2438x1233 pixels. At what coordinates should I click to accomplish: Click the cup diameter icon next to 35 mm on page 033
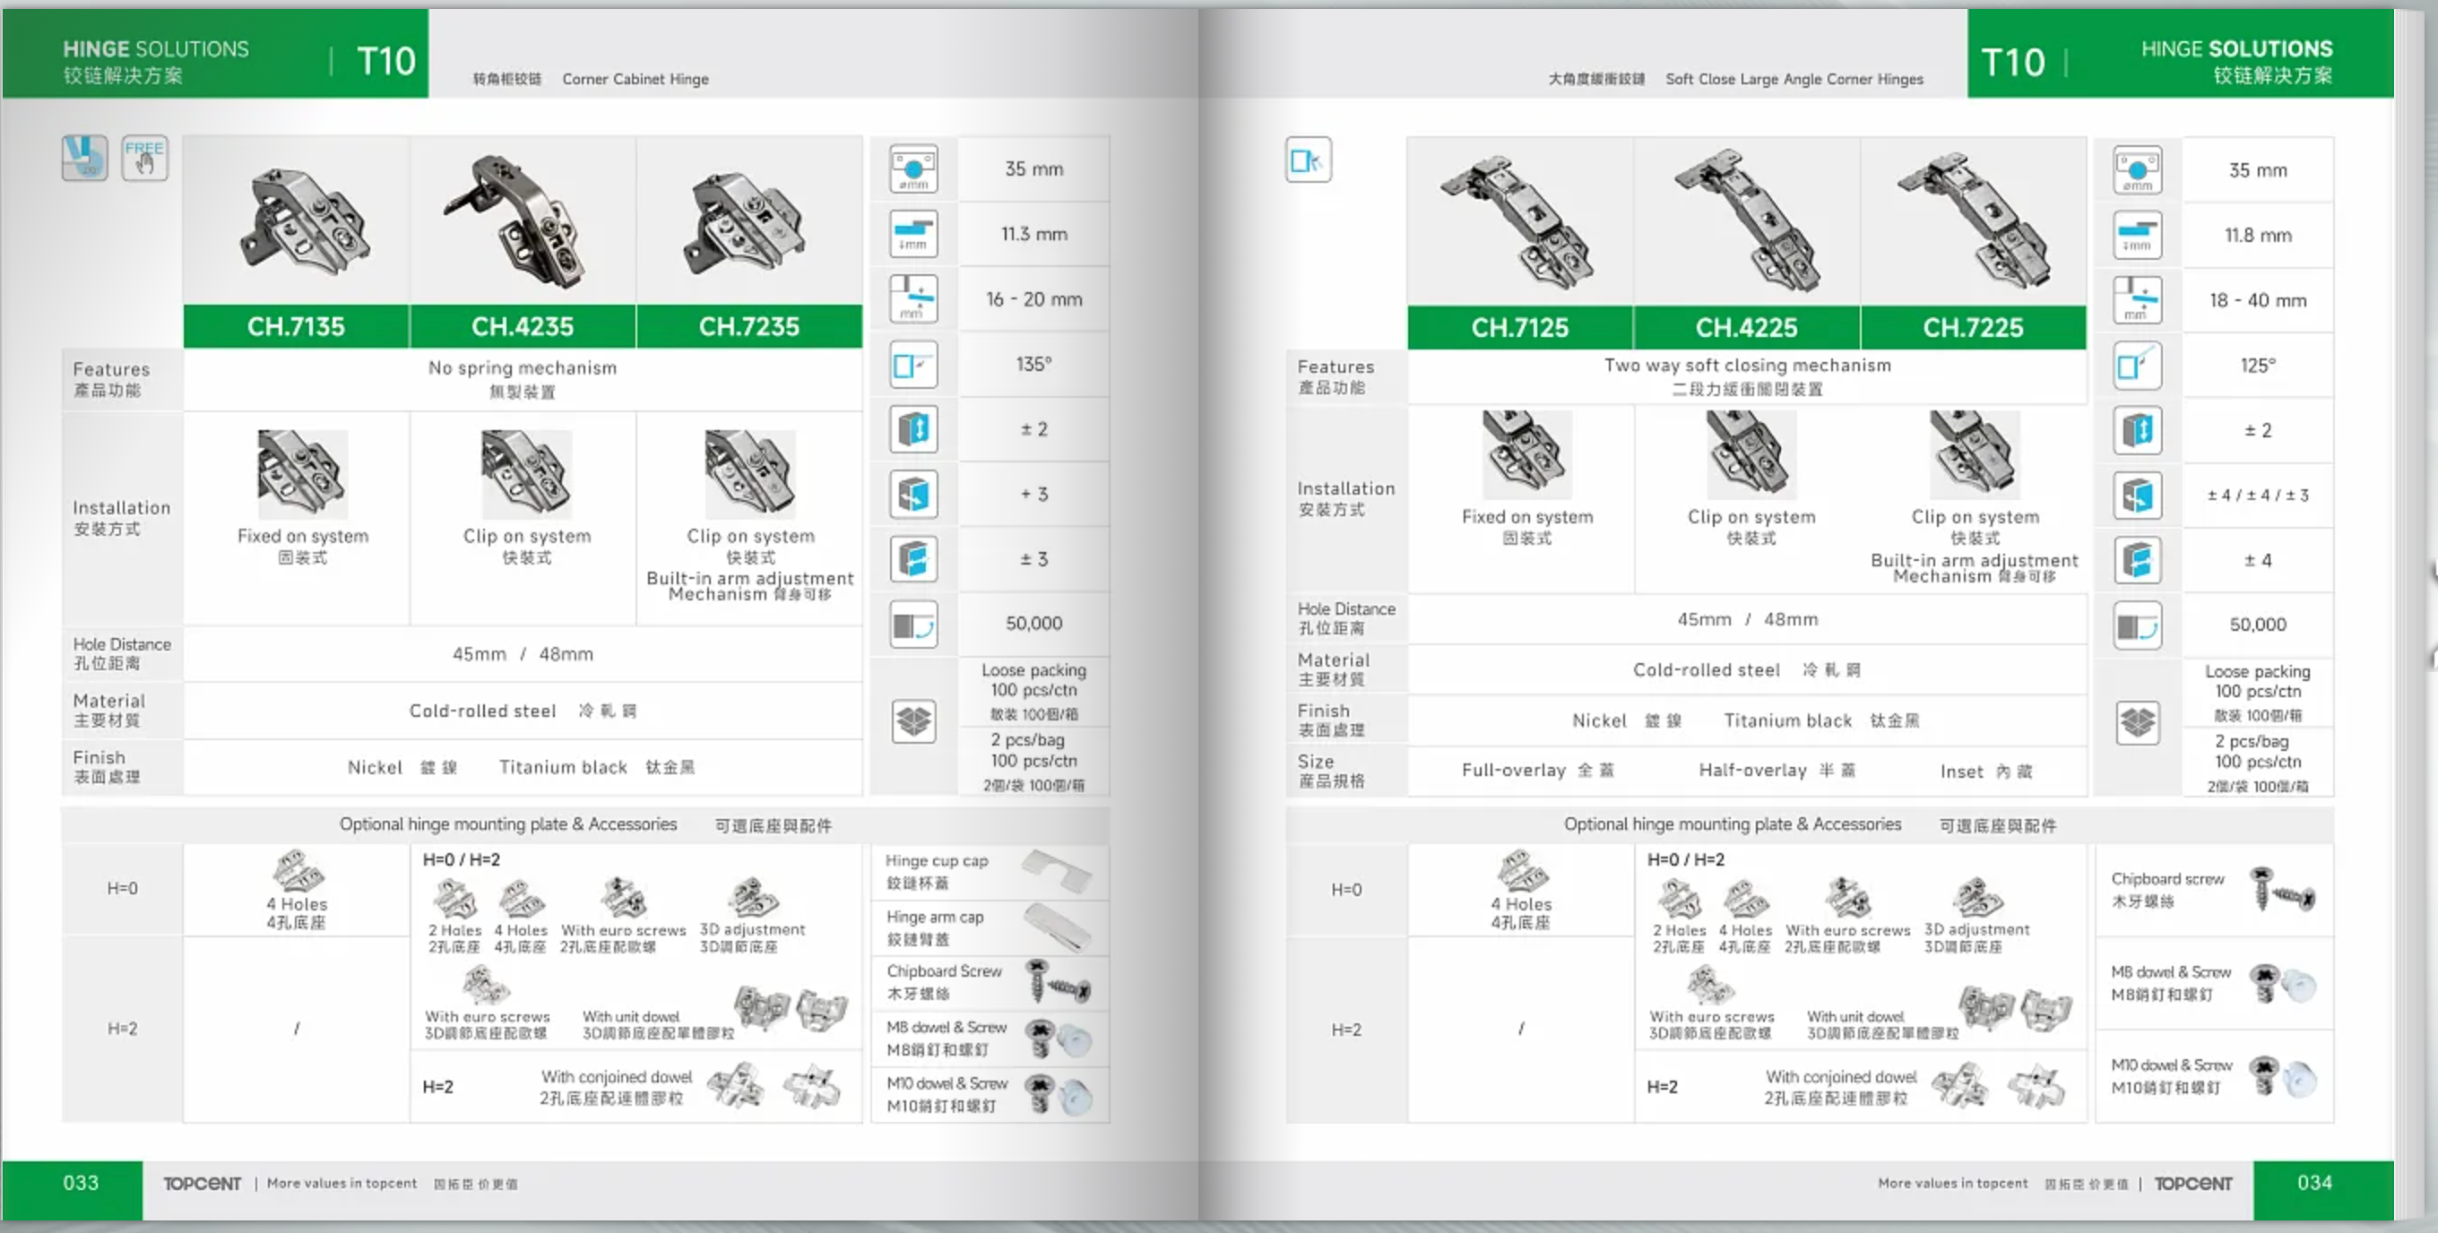(x=913, y=169)
